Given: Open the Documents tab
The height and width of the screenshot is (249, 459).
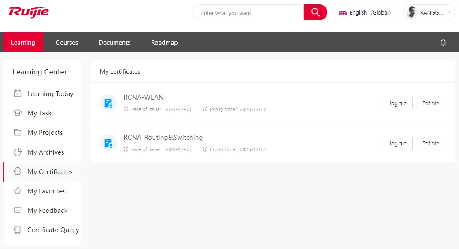Looking at the screenshot, I should (x=115, y=42).
